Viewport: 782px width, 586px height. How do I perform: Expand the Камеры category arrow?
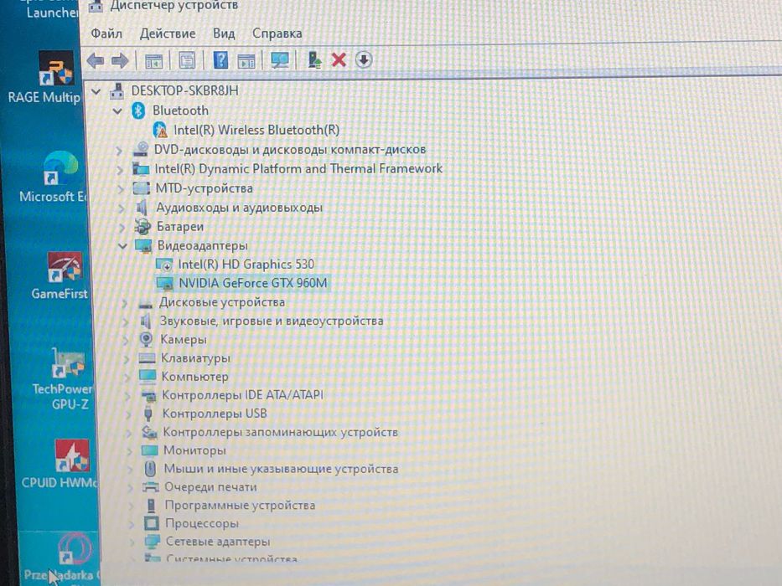coord(127,340)
